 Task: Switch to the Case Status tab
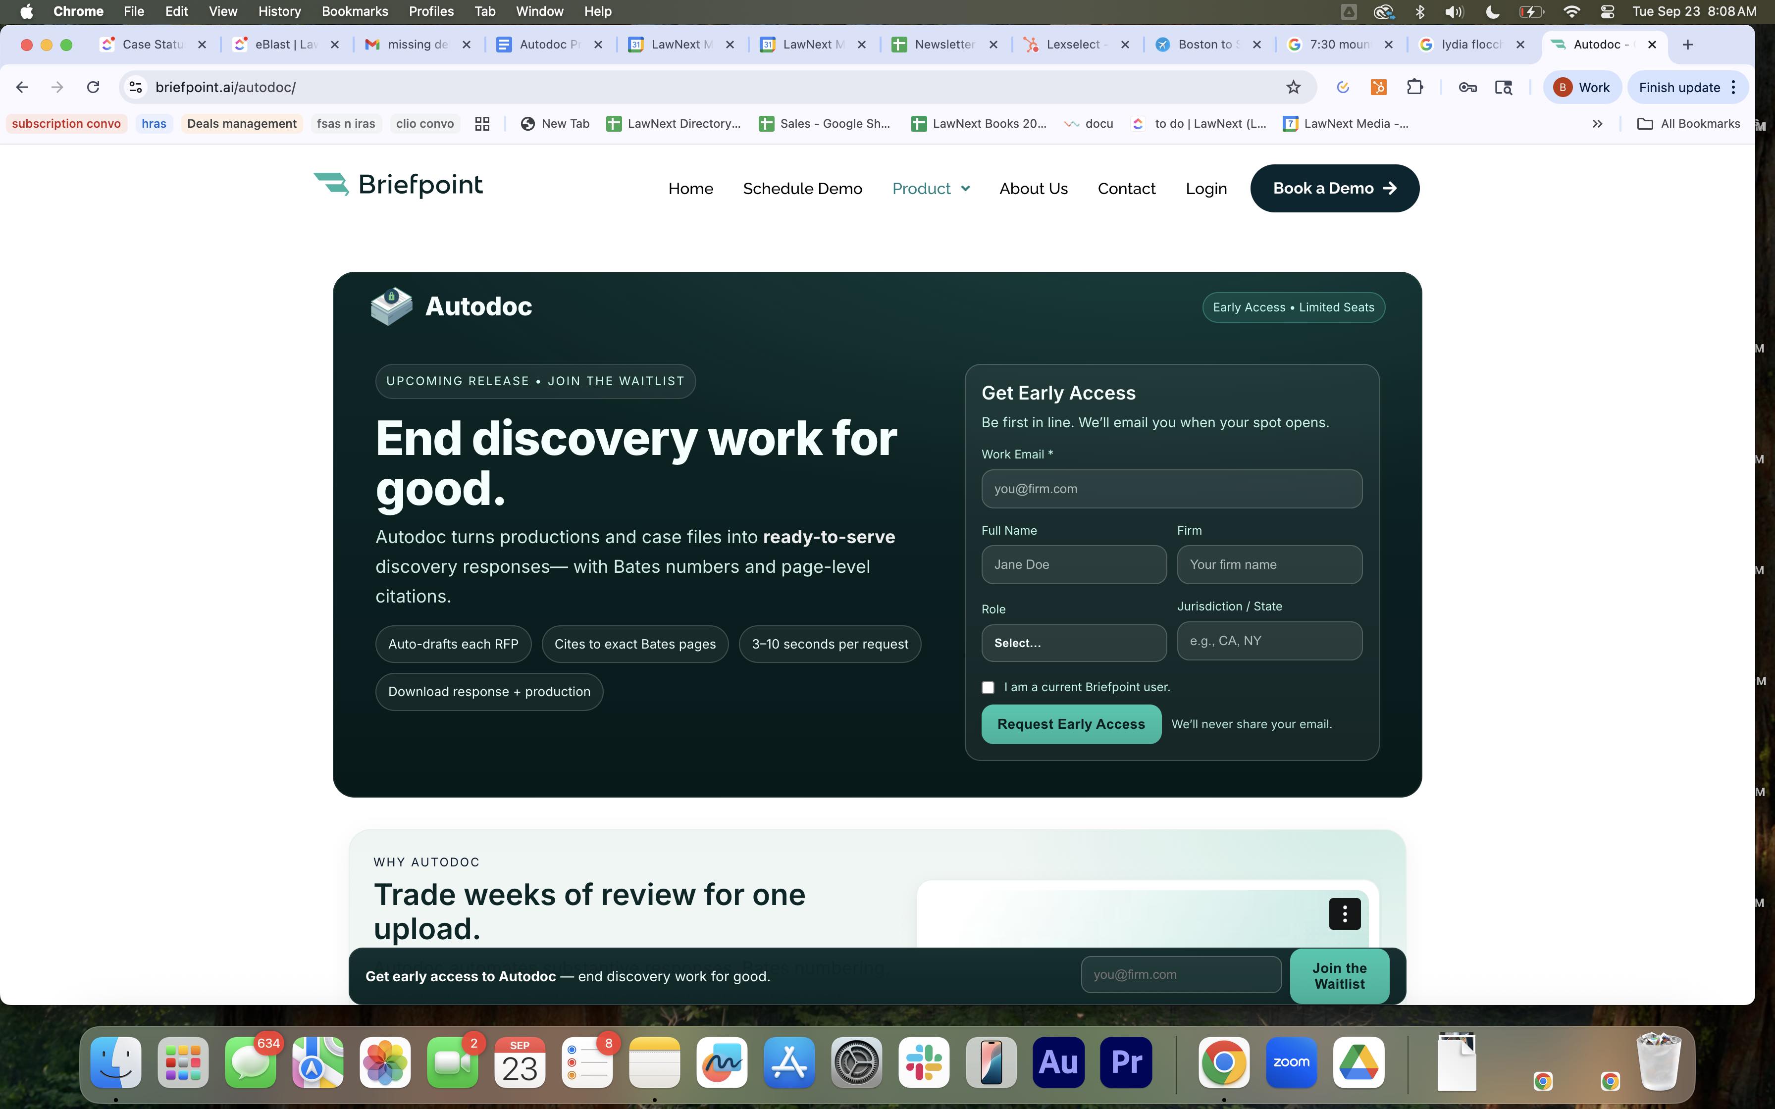pyautogui.click(x=153, y=45)
